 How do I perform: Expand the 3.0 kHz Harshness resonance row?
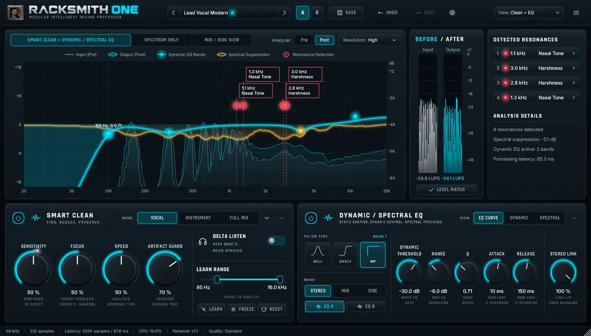(x=536, y=68)
